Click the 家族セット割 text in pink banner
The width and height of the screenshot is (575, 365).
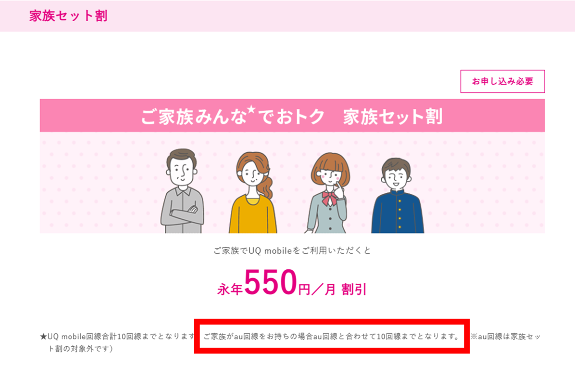[393, 117]
